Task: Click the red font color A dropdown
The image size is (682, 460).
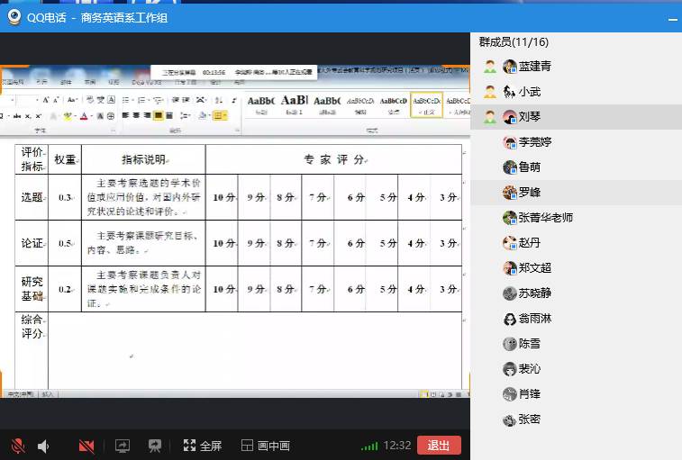Action: (86, 116)
